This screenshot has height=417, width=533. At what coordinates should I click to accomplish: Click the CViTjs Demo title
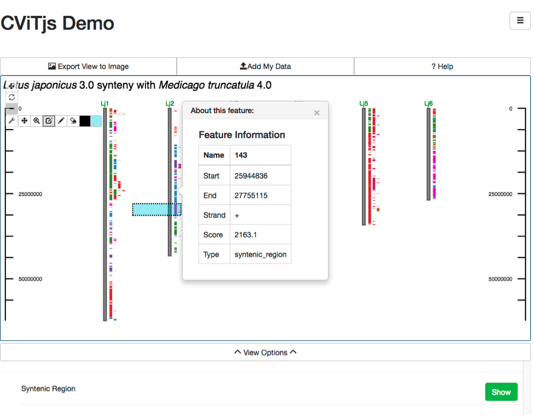click(x=57, y=23)
